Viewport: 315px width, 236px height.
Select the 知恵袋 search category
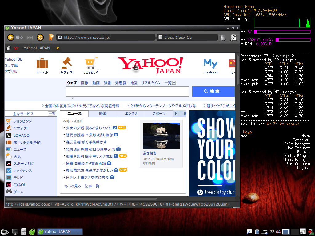click(121, 83)
